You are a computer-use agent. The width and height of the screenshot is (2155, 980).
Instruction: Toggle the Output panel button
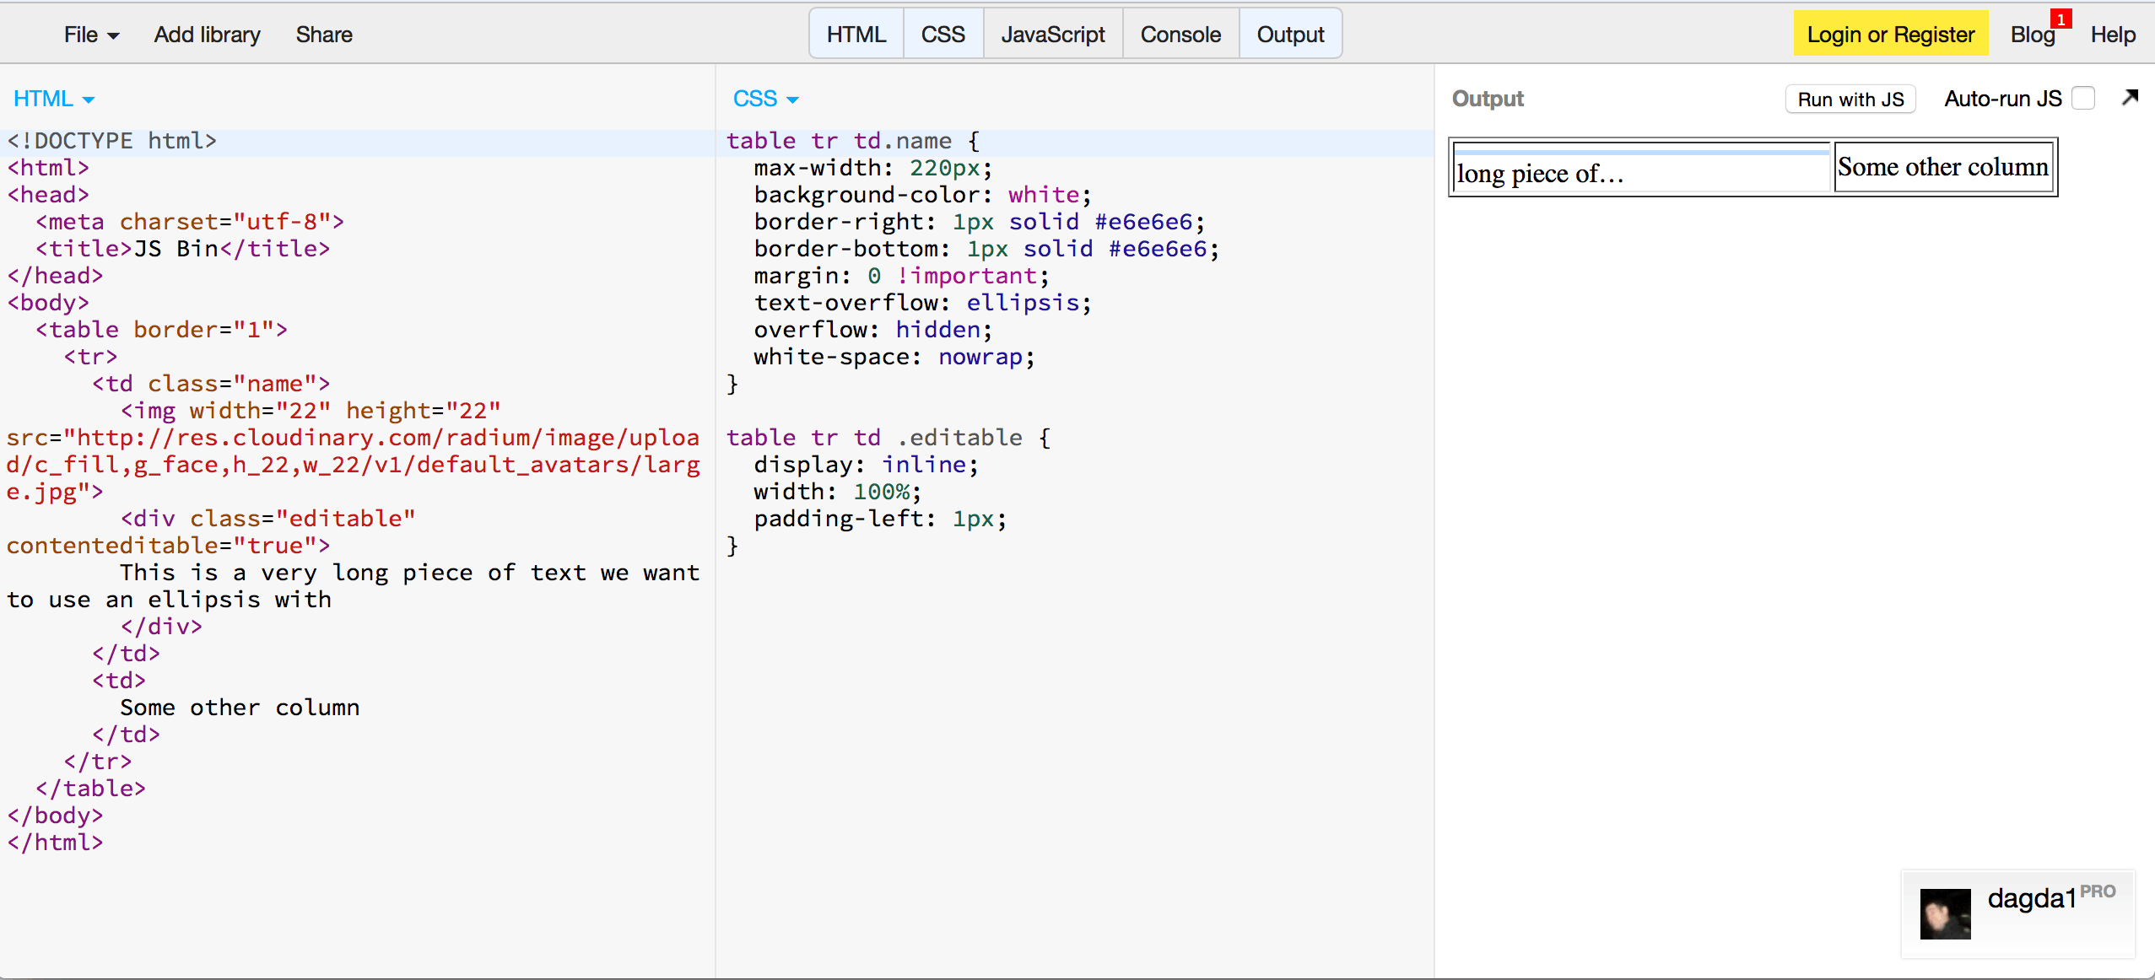point(1290,35)
